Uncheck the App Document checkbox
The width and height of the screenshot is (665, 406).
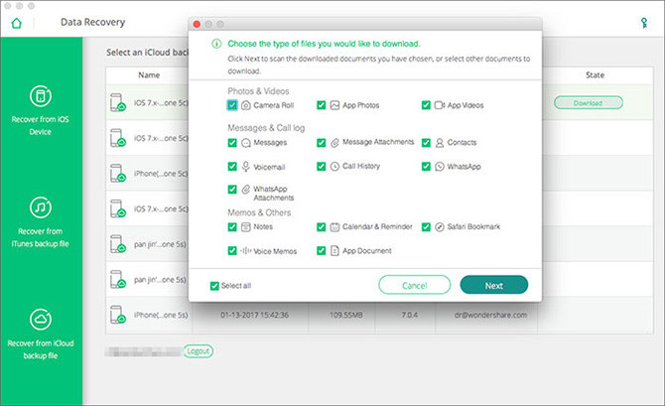pyautogui.click(x=322, y=251)
